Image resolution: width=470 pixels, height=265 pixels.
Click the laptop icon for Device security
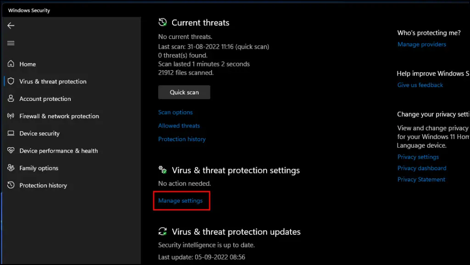coord(11,133)
